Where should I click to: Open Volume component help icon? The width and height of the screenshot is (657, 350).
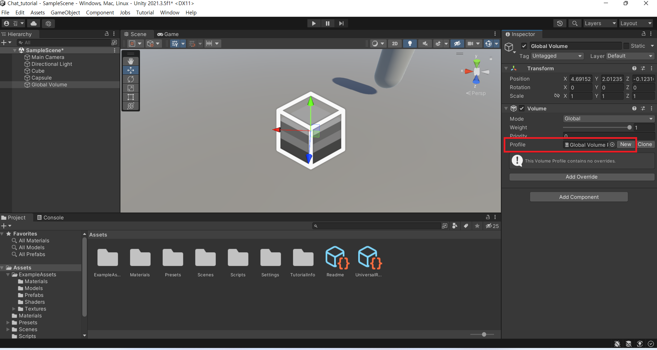click(634, 108)
